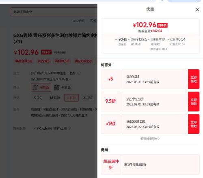This screenshot has width=203, height=178.
Task: Claim the 满99减5 coupon
Action: click(x=194, y=79)
